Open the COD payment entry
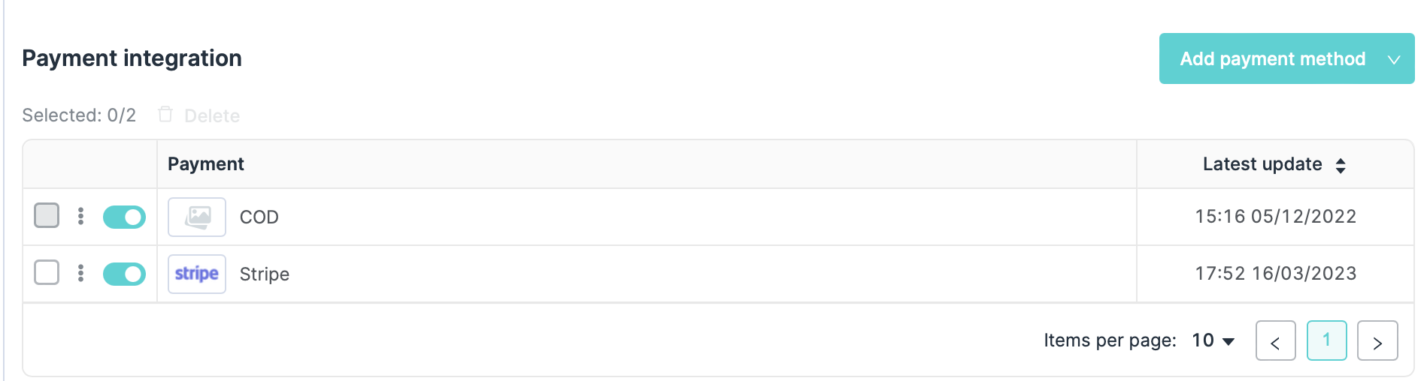The width and height of the screenshot is (1427, 381). [x=259, y=217]
